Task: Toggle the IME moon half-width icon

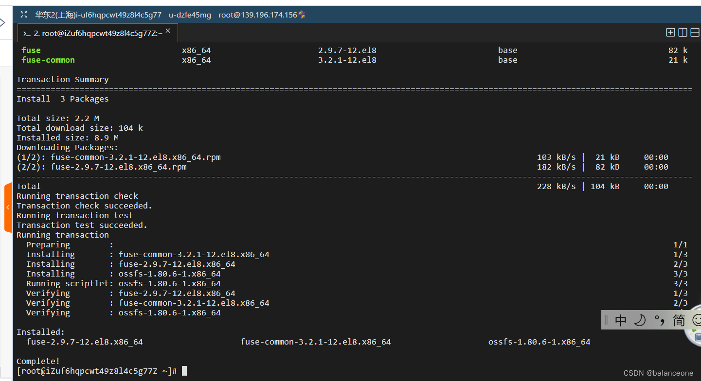Action: 640,320
